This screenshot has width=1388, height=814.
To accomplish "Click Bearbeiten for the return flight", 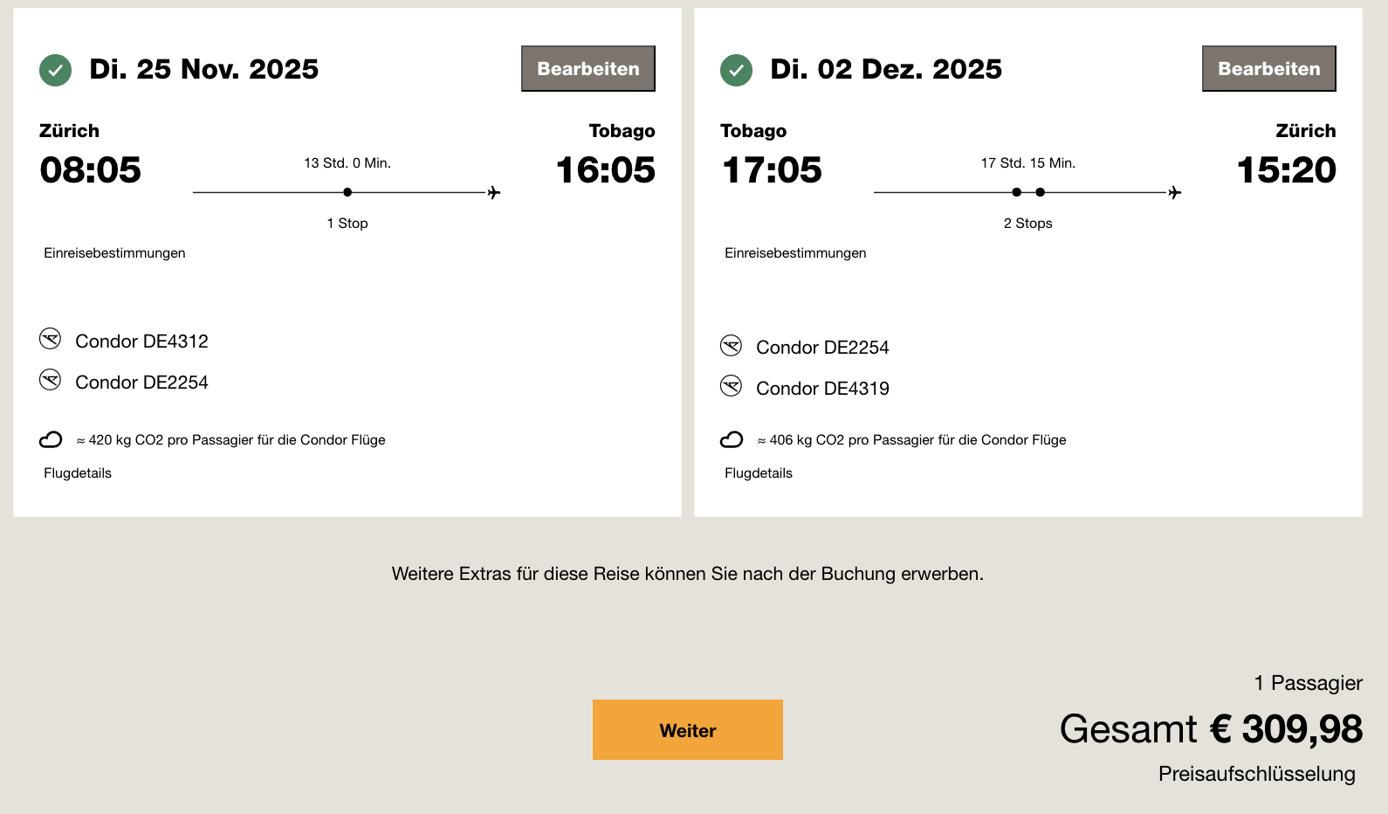I will tap(1268, 68).
